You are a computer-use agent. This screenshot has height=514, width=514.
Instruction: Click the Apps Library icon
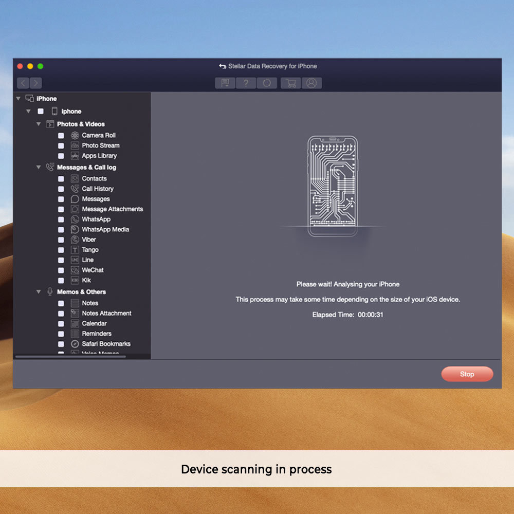pyautogui.click(x=75, y=156)
